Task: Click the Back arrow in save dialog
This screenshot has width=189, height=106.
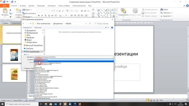Action: (x=23, y=24)
